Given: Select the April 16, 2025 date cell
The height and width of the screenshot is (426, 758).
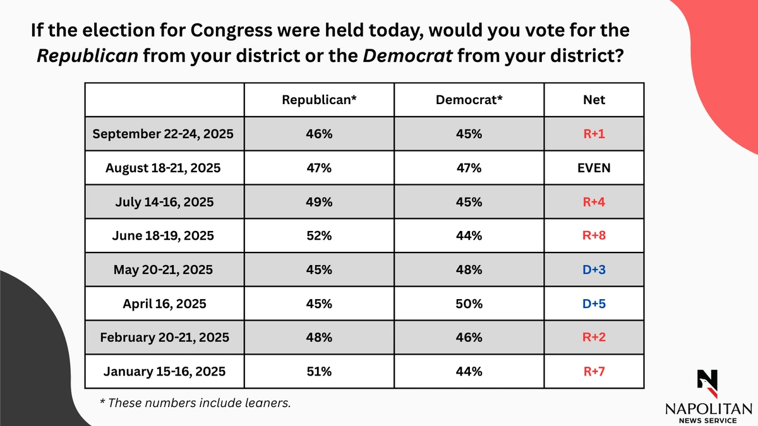Looking at the screenshot, I should click(x=164, y=304).
